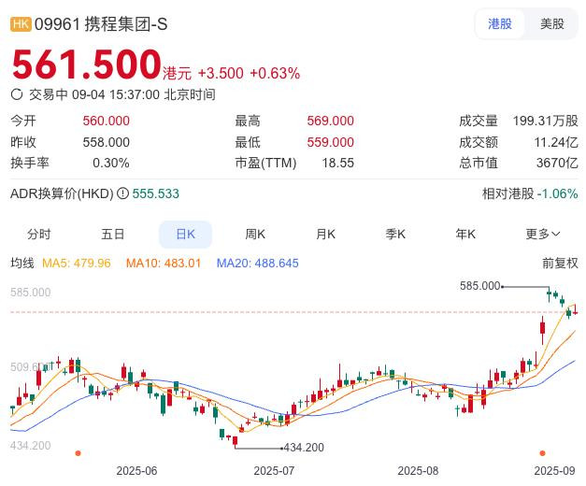The width and height of the screenshot is (586, 486).
Task: Click the orange event dot near 2025-06
Action: [78, 453]
